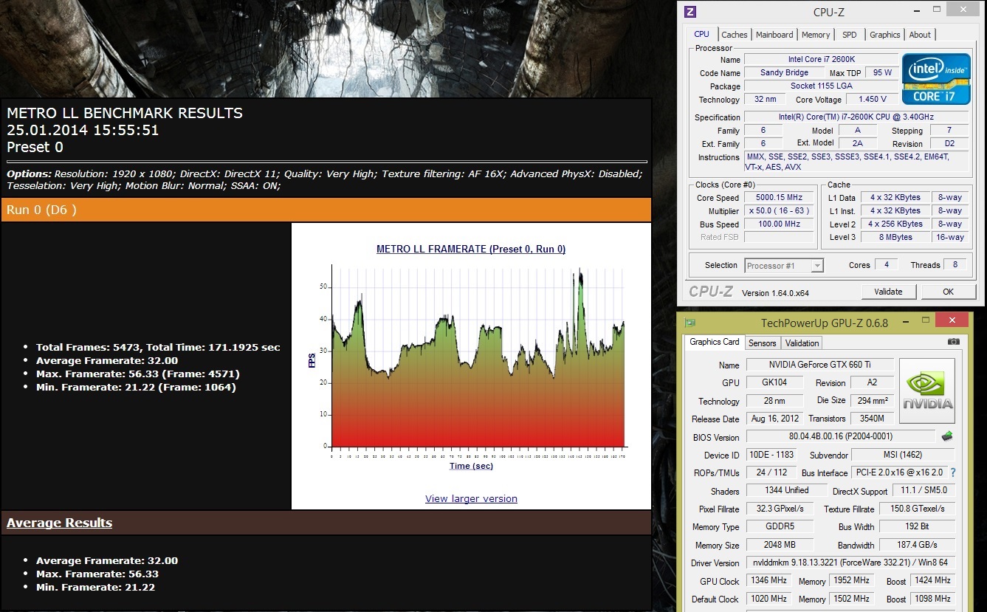This screenshot has width=987, height=612.
Task: Save the BIOS using the chip icon
Action: point(947,436)
